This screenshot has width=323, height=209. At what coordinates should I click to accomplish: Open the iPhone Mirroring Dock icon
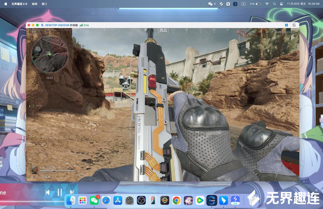153,200
